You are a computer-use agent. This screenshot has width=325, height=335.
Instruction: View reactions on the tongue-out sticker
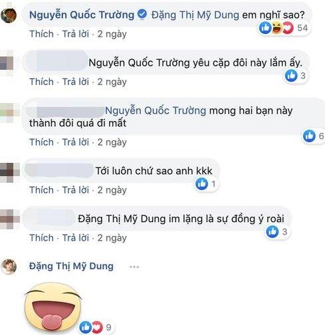pyautogui.click(x=95, y=327)
